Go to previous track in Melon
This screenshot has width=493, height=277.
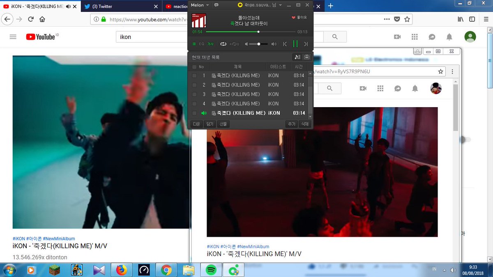pos(285,44)
